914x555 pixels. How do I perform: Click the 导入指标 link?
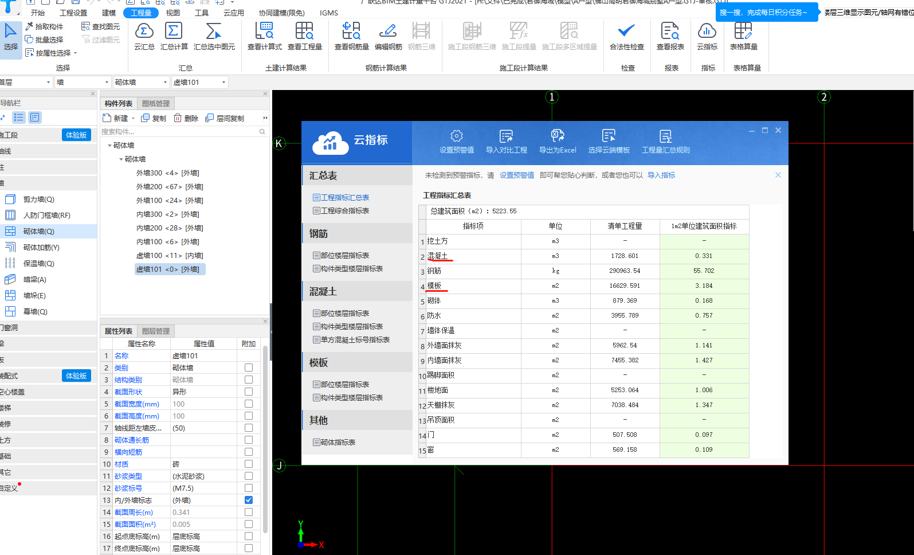(661, 175)
